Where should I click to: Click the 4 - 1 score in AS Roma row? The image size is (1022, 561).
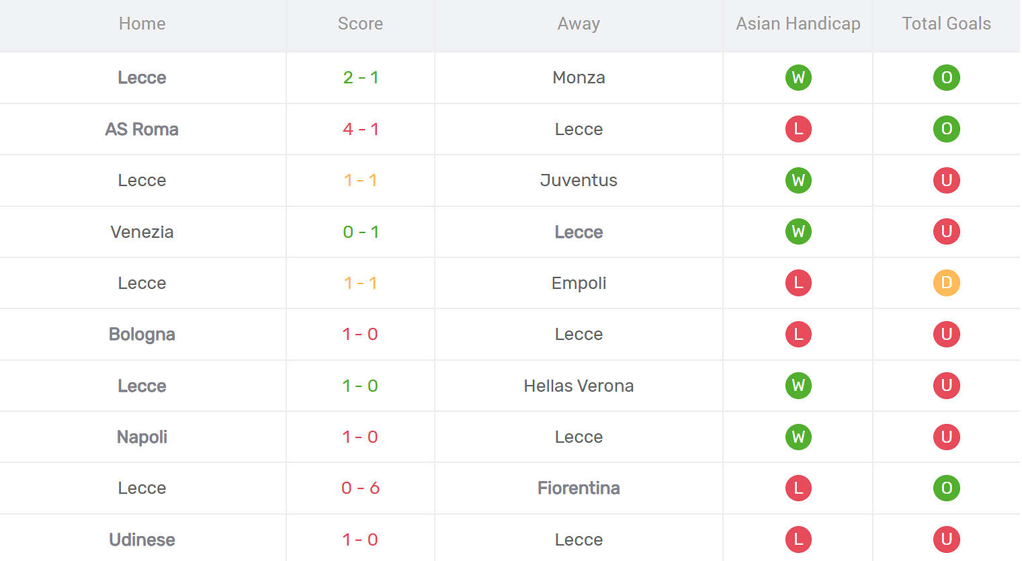[x=360, y=129]
